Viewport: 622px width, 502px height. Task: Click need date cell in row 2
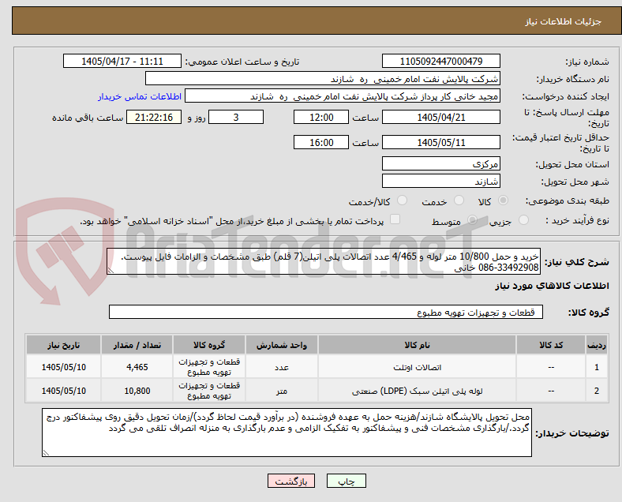[63, 391]
